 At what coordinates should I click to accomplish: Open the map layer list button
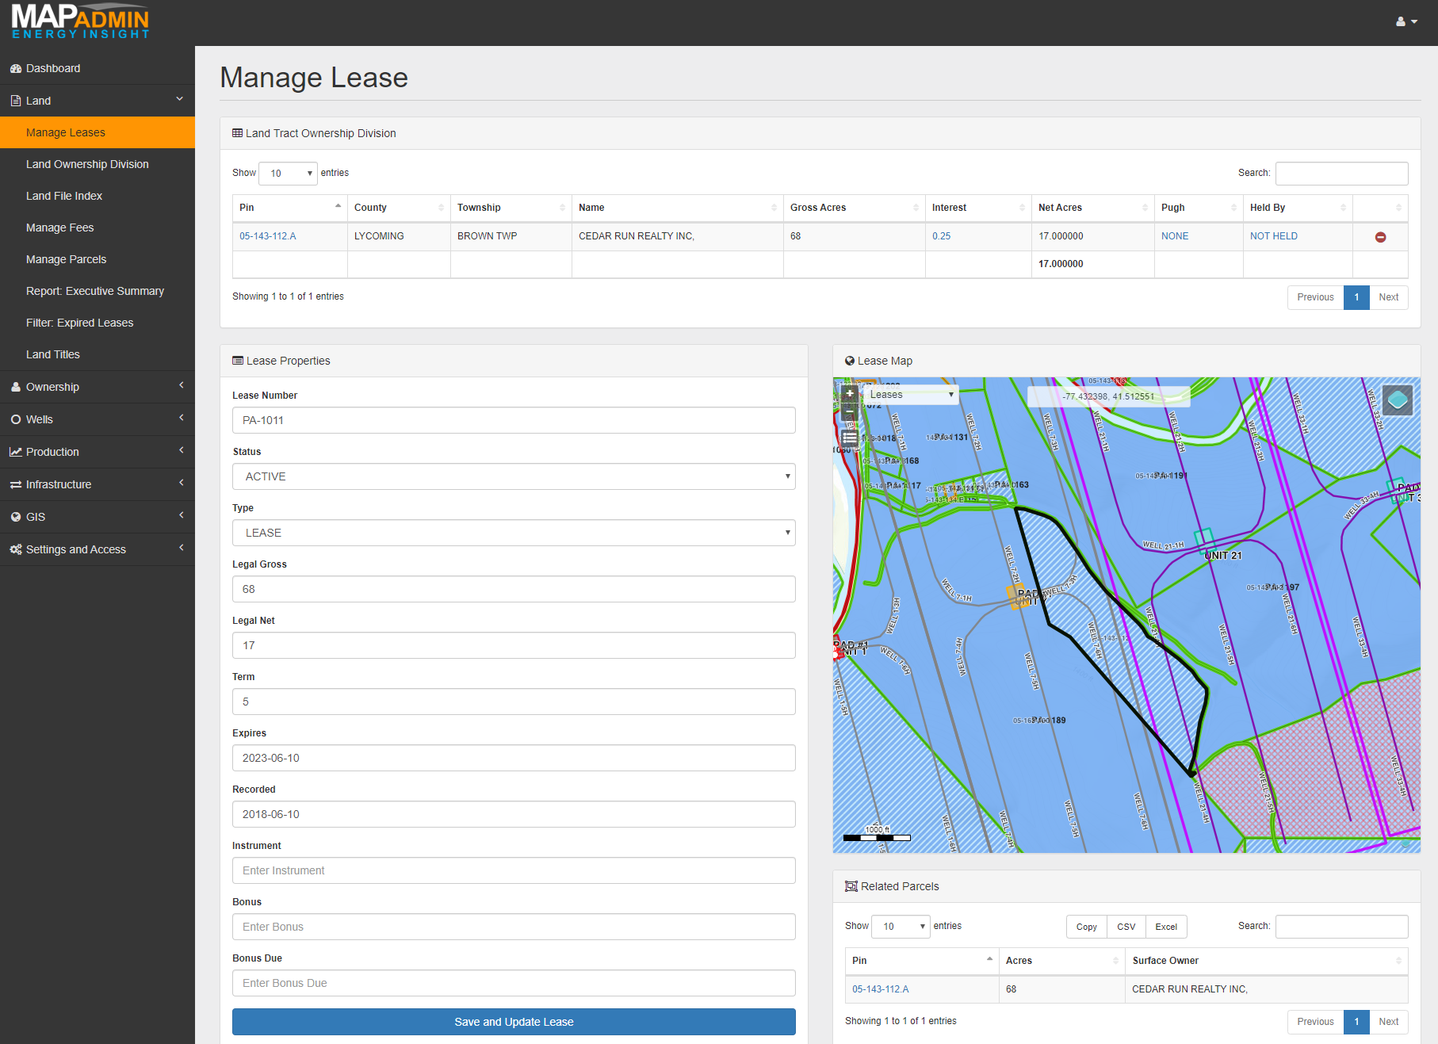pos(850,438)
